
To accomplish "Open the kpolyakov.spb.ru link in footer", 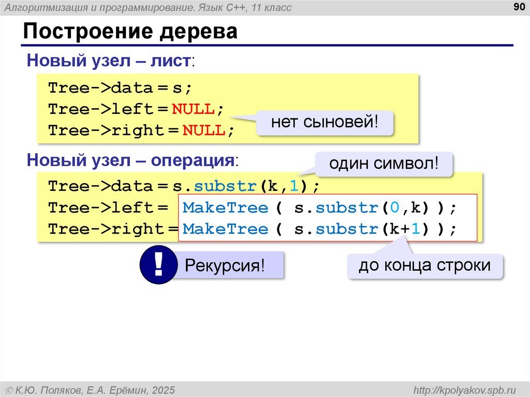I will point(465,389).
